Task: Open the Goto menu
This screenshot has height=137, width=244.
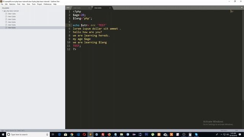Action: pyautogui.click(x=29, y=4)
